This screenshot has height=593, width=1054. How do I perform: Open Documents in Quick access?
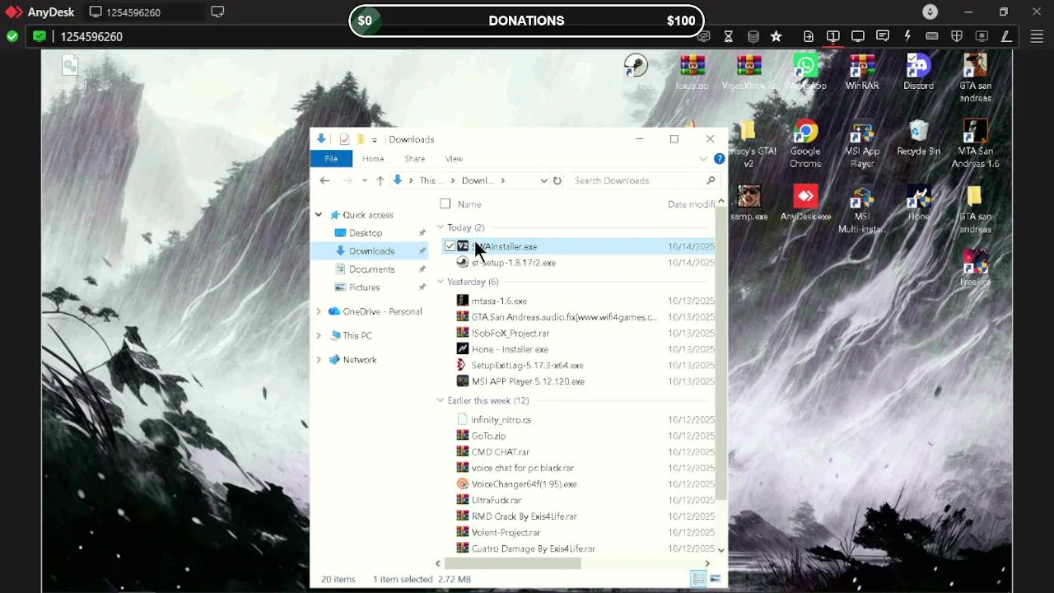(x=371, y=269)
